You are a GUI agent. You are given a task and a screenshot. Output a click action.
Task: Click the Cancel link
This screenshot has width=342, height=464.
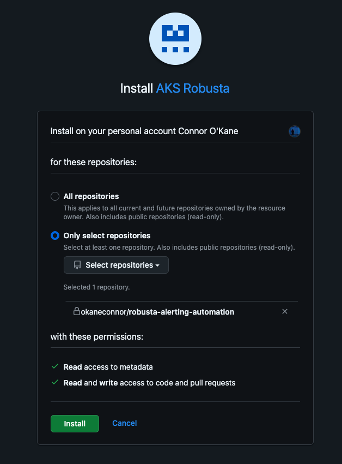[x=124, y=423]
